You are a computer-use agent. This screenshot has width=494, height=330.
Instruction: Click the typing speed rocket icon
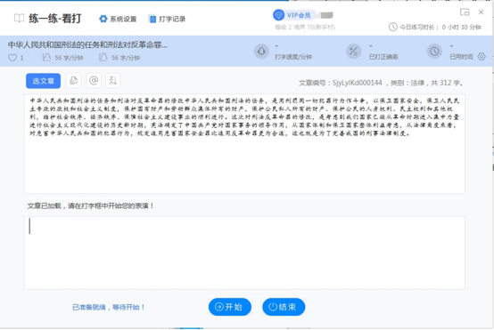click(261, 52)
